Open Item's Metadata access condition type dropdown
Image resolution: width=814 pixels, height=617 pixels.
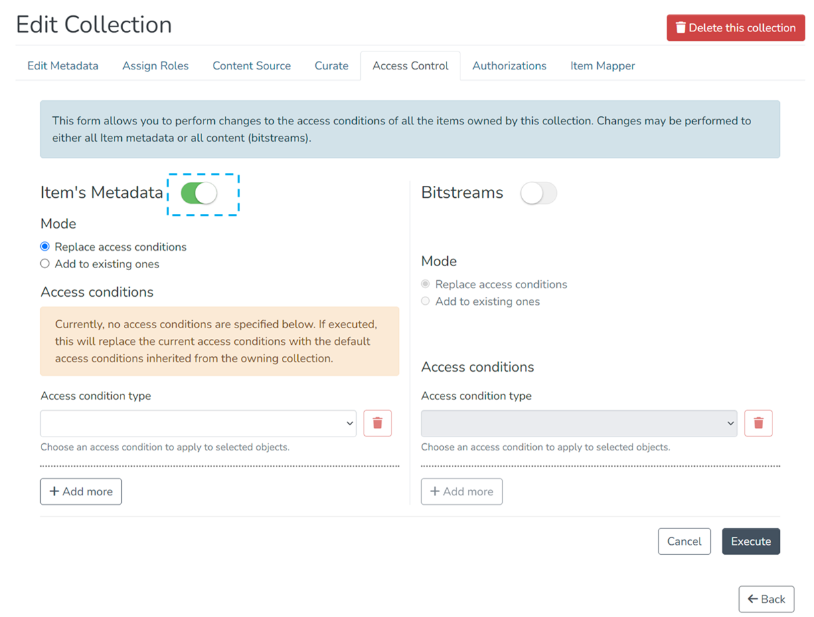[x=198, y=423]
